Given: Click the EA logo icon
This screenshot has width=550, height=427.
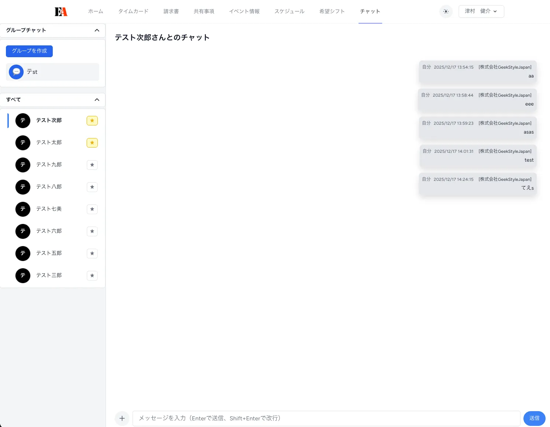Looking at the screenshot, I should [61, 11].
